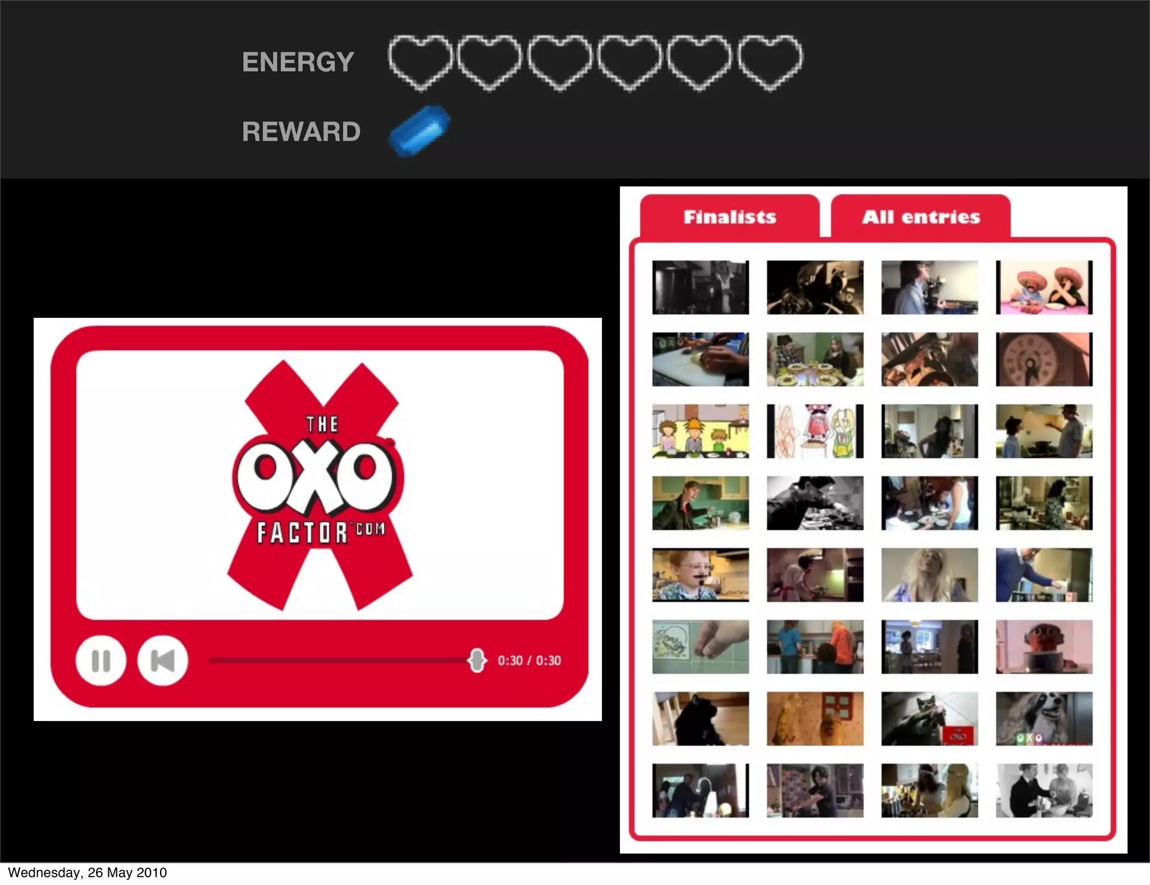Click the 0:30 / 0:30 time display
The width and height of the screenshot is (1150, 885).
coord(529,660)
